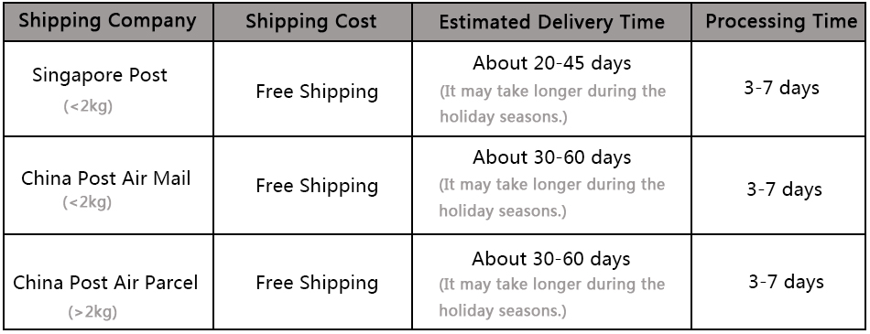Click Free Shipping in Singapore Post row
Viewport: 870px width, 334px height.
click(317, 92)
